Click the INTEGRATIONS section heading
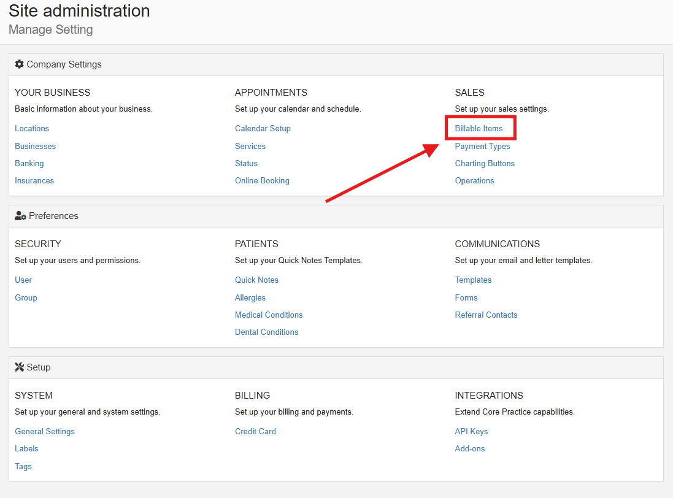The width and height of the screenshot is (673, 498). 489,396
